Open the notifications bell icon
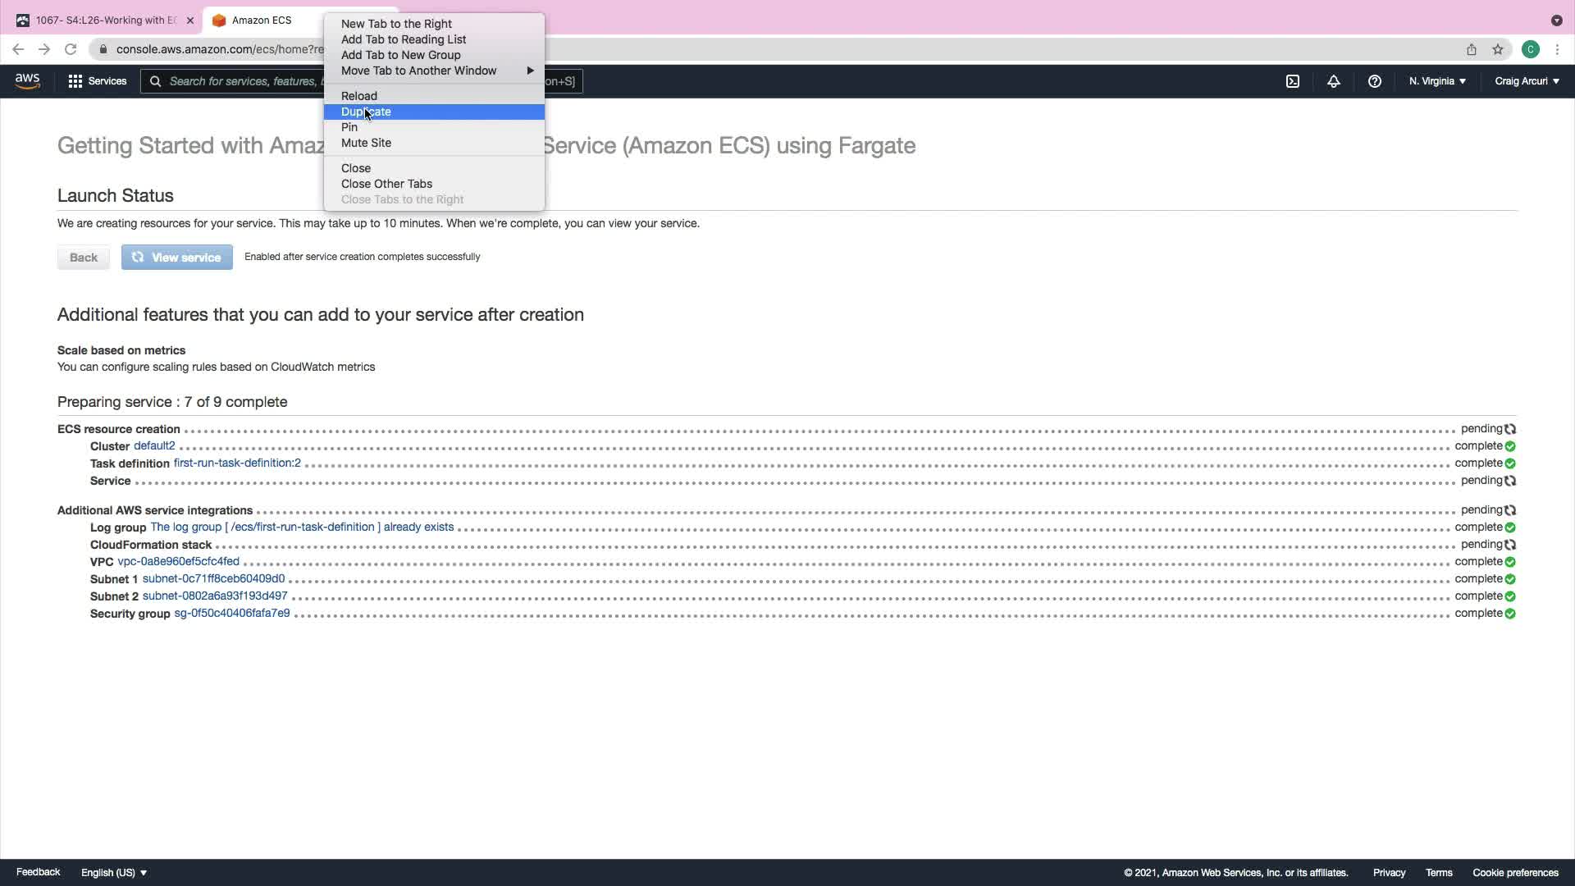Viewport: 1575px width, 886px height. [x=1333, y=81]
